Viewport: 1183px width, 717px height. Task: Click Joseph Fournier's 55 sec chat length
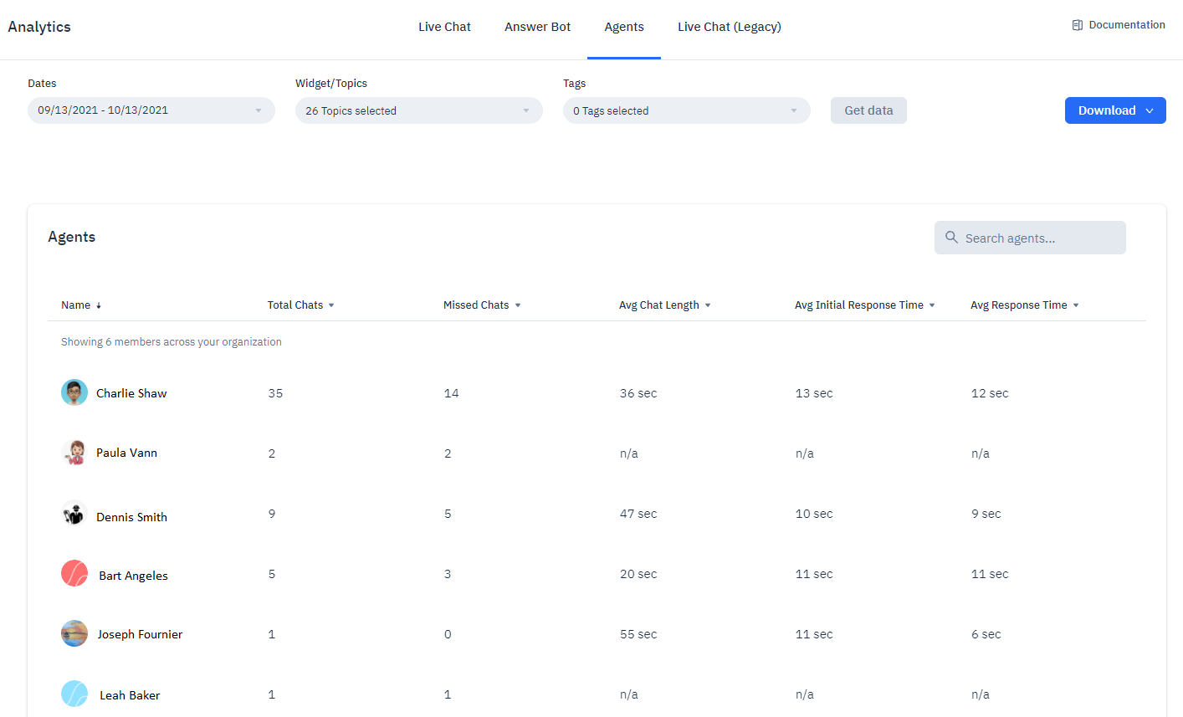point(638,634)
